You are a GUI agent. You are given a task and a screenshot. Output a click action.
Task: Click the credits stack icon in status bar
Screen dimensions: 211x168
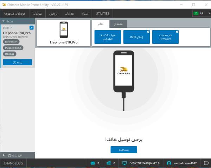pos(109,163)
